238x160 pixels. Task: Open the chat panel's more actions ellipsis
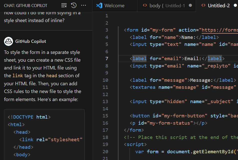(x=83, y=5)
